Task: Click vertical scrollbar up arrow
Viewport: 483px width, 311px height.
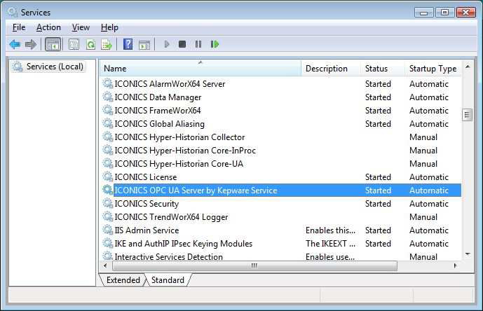Action: tap(468, 67)
